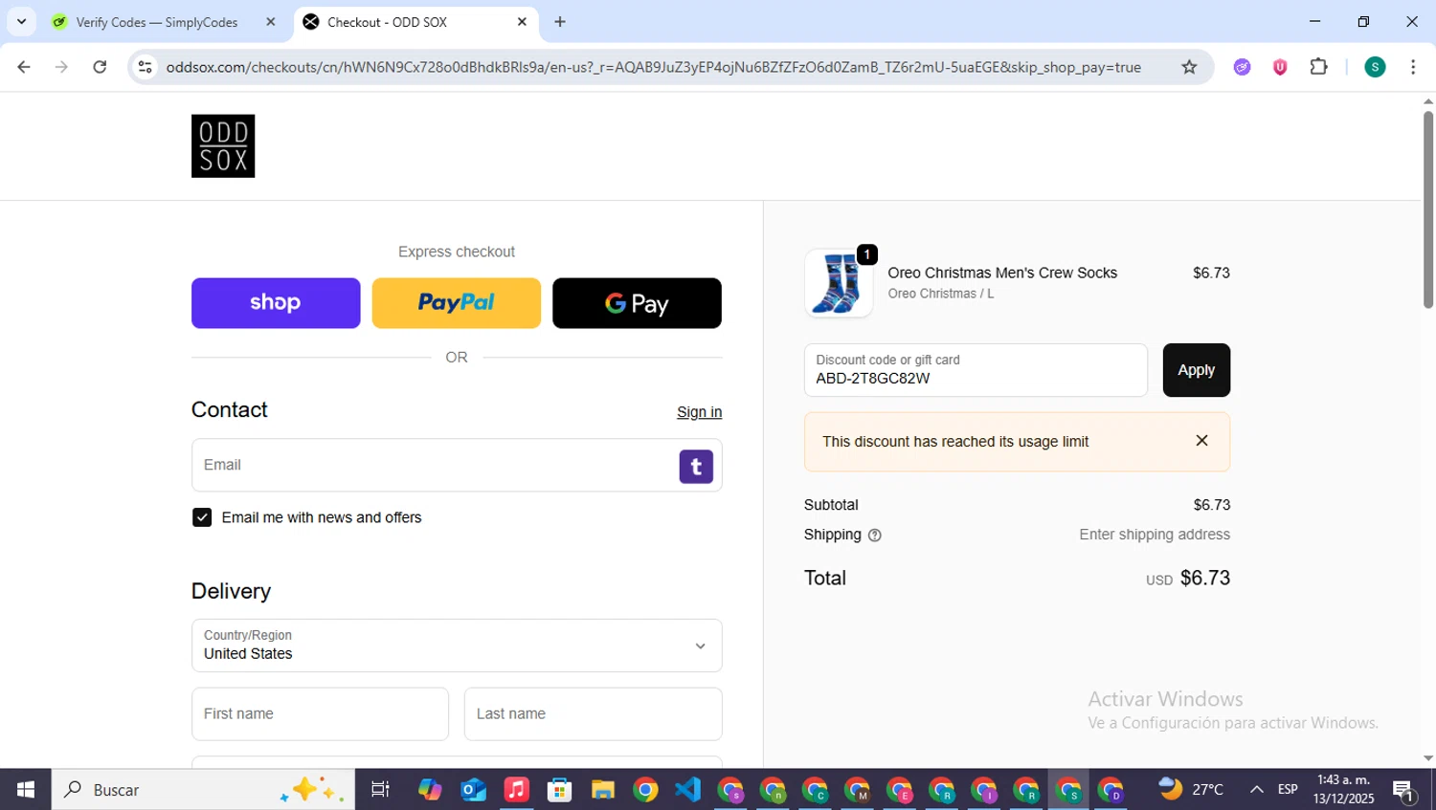Switch the ESP input language
Screen dimensions: 1436x810
coord(1288,790)
